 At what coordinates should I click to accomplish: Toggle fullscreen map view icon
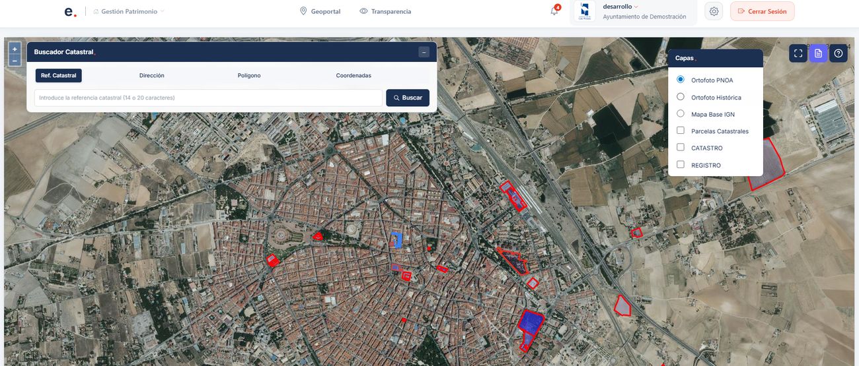pos(798,53)
